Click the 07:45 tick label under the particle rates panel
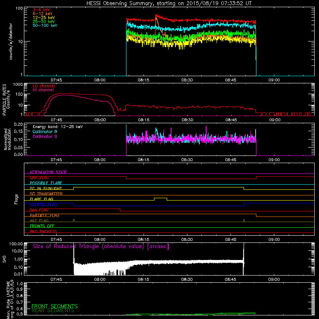Viewport: 319px width, 319px height. tap(56, 120)
